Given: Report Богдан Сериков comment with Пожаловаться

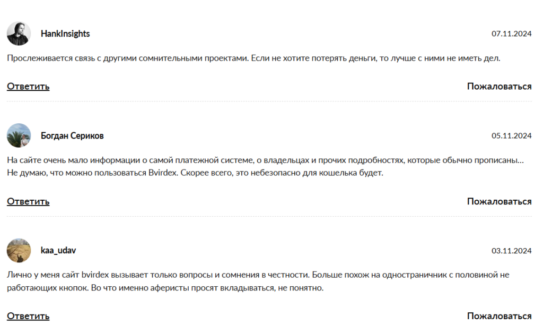Looking at the screenshot, I should (x=498, y=201).
